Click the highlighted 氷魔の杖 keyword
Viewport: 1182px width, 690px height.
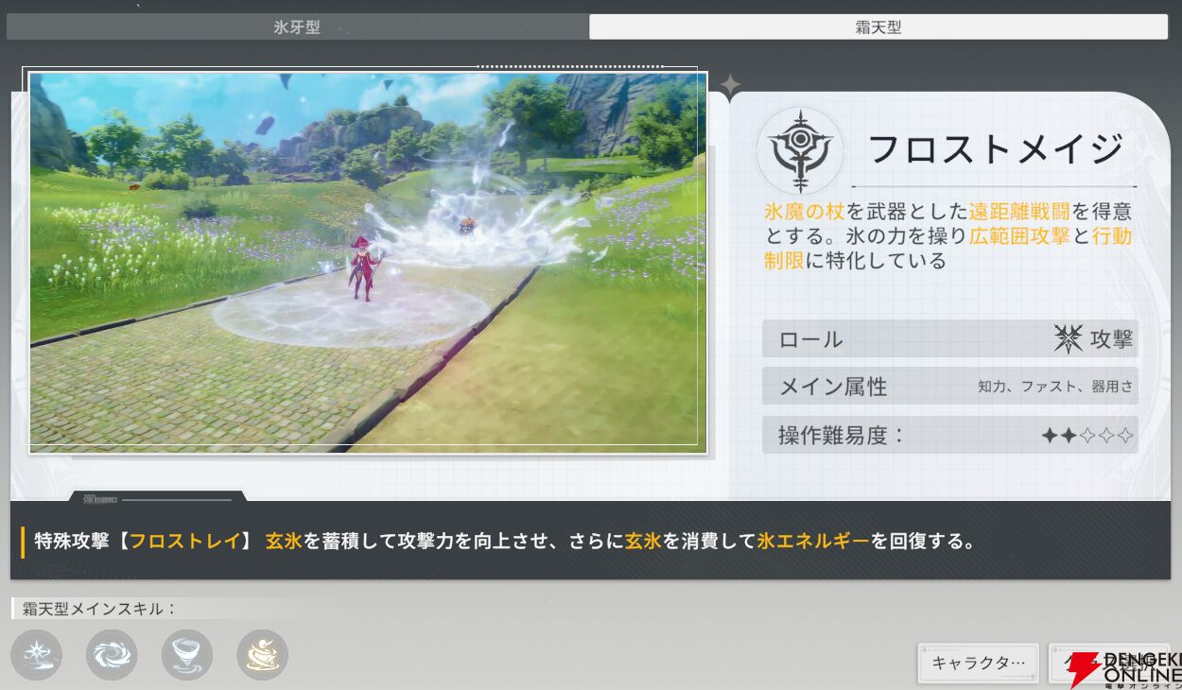click(804, 212)
